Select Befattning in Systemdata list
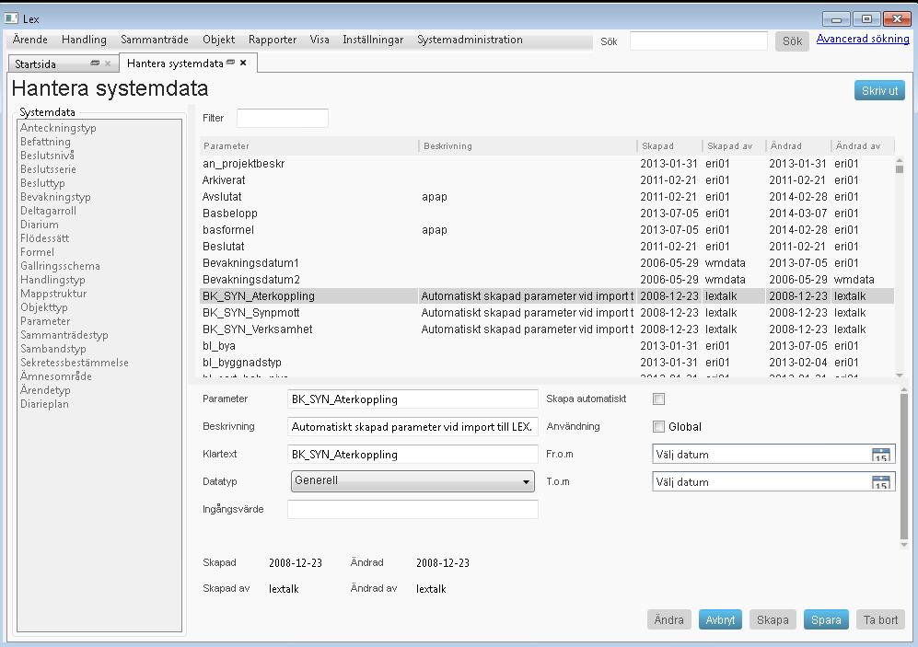 45,142
